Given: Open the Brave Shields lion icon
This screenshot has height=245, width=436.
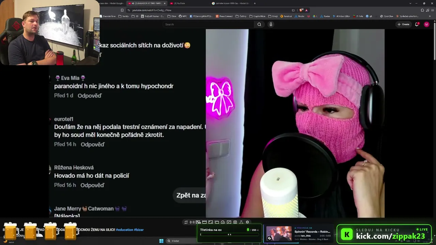Looking at the screenshot, I should (x=302, y=10).
